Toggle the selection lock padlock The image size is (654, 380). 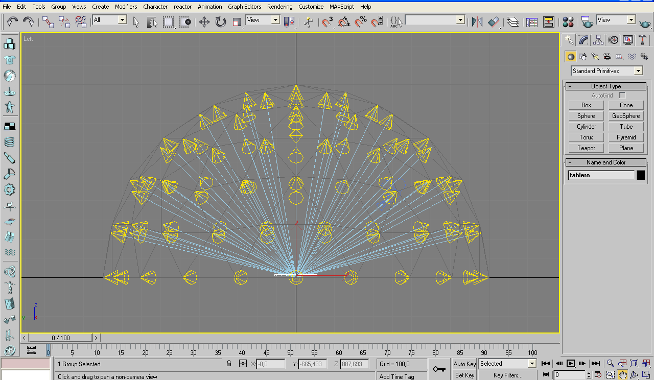pos(229,364)
